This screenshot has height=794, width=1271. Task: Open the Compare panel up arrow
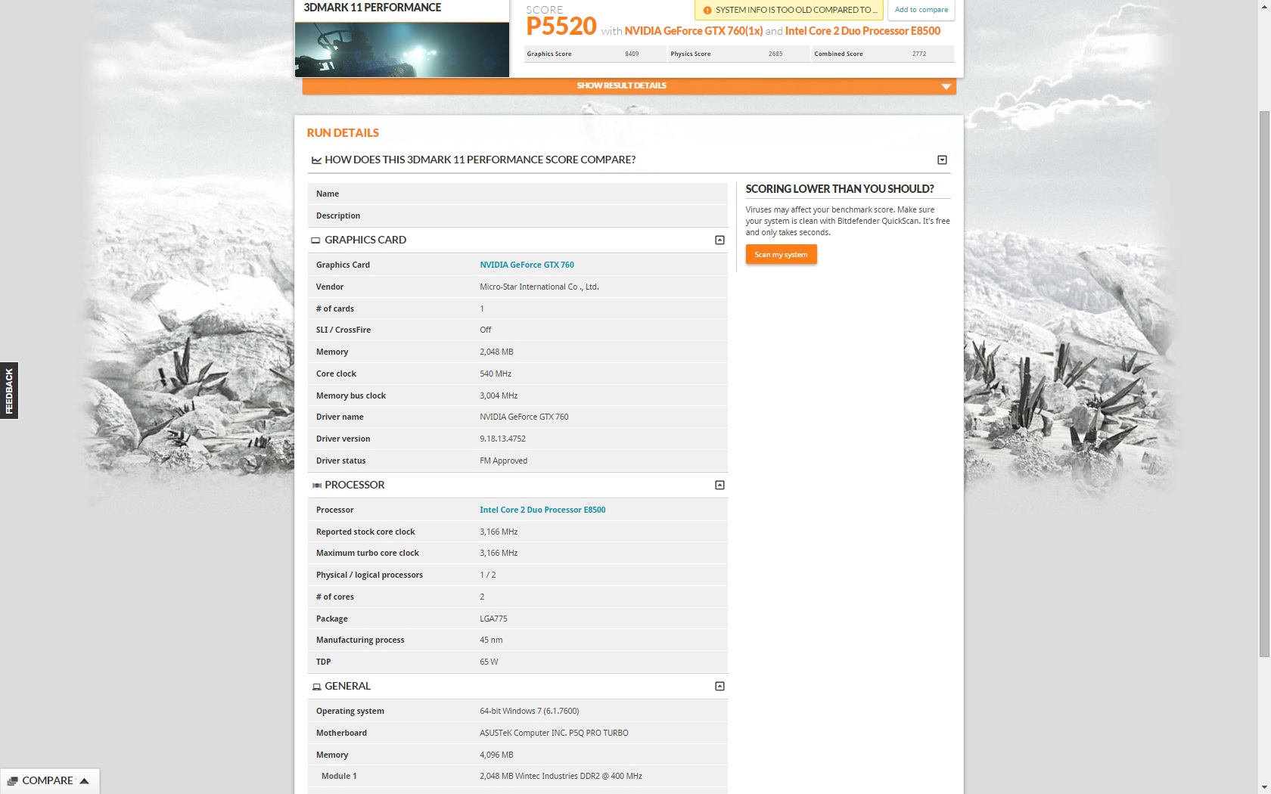click(x=84, y=781)
